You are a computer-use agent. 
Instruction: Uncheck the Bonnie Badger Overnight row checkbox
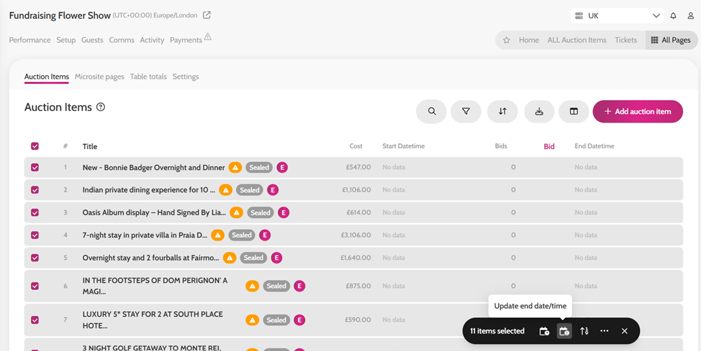click(35, 167)
